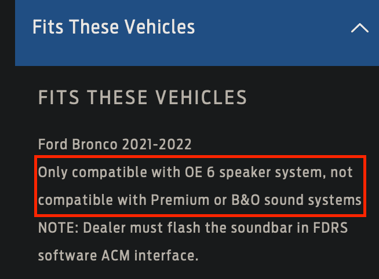The image size is (379, 279).
Task: Click 'sound systems' at end of highlighted line
Action: pos(312,200)
